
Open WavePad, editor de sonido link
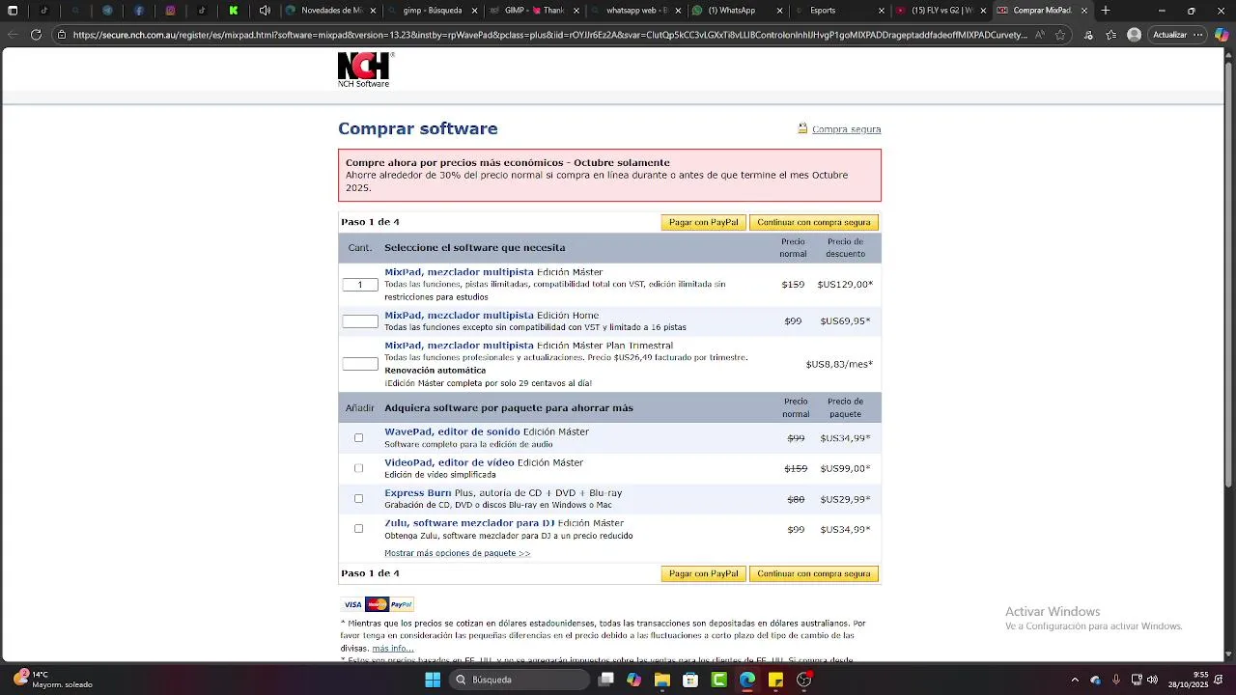[x=452, y=431]
